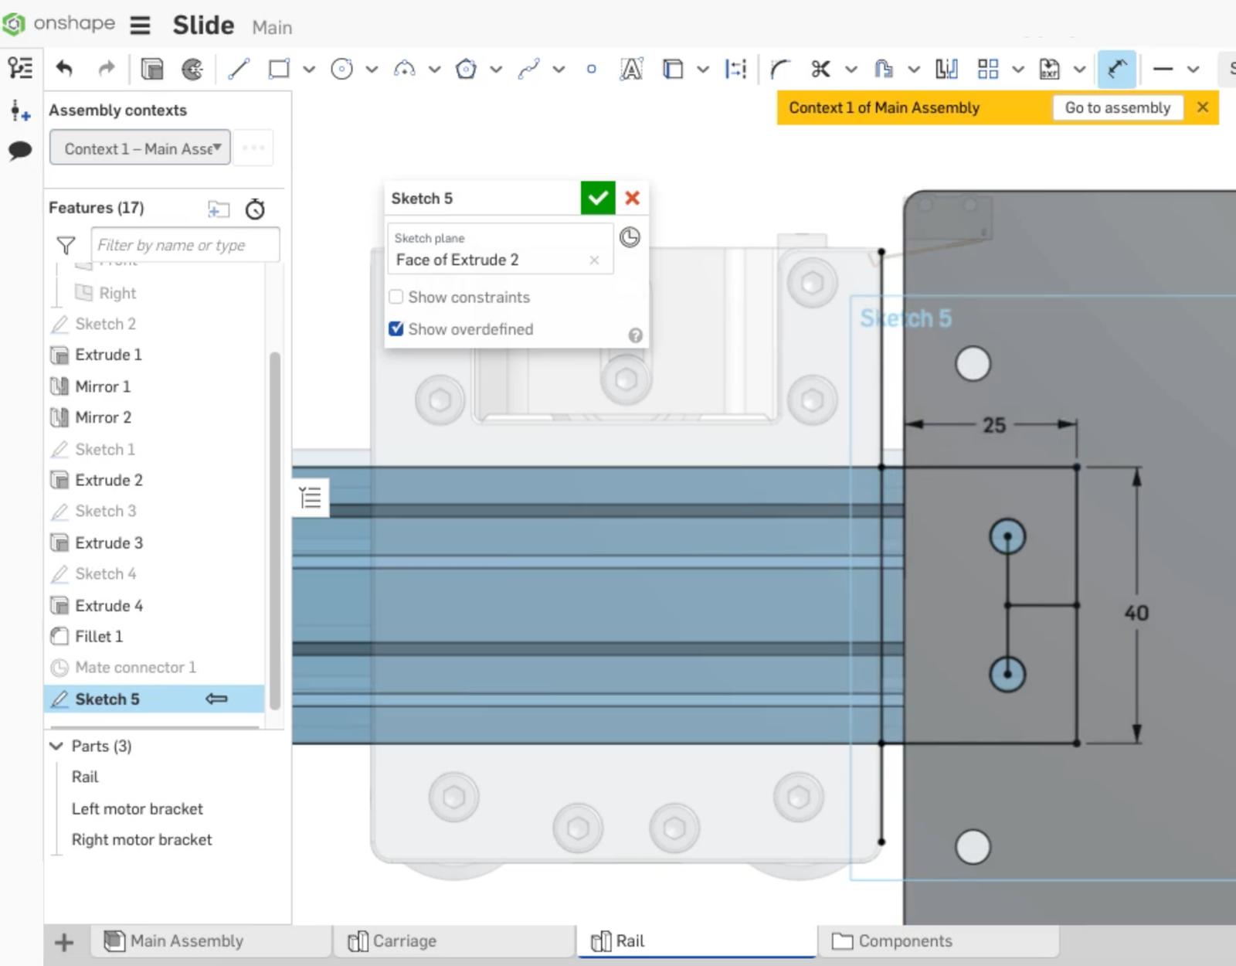Type in the Filter by name field

[185, 245]
